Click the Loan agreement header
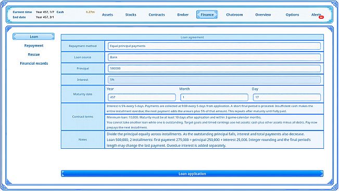The image size is (339, 191). point(192,37)
